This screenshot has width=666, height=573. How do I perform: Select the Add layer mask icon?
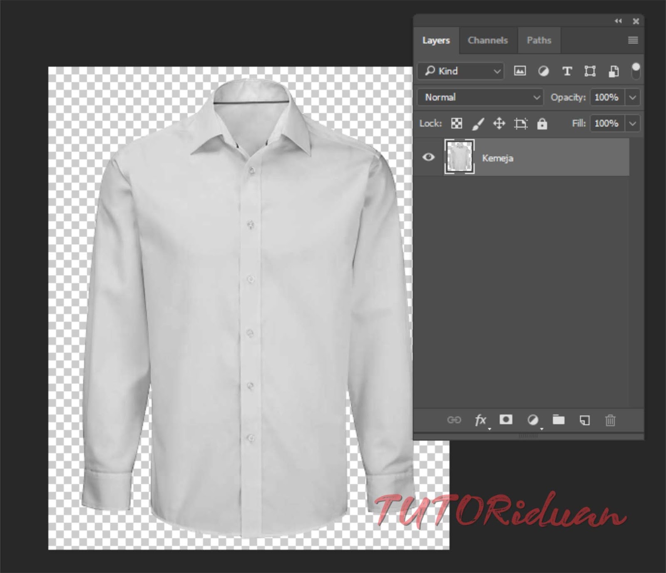(507, 420)
